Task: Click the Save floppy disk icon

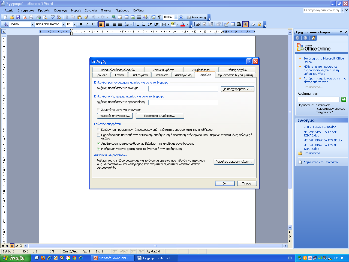Action: 18,17
